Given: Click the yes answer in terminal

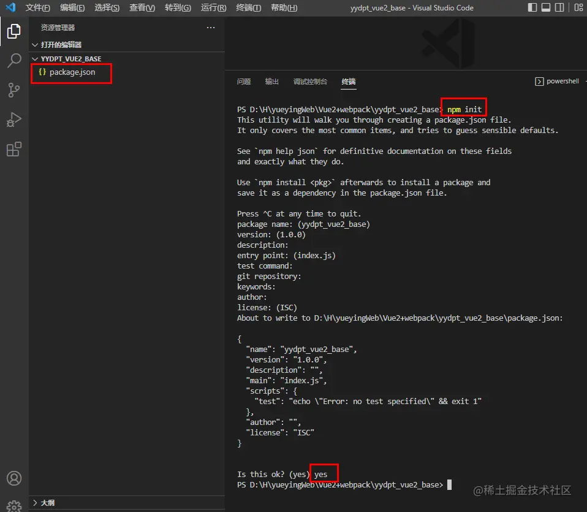Looking at the screenshot, I should [x=320, y=474].
